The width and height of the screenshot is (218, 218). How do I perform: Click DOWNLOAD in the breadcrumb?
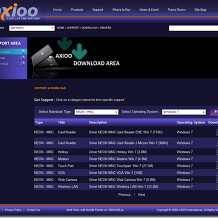click(89, 28)
